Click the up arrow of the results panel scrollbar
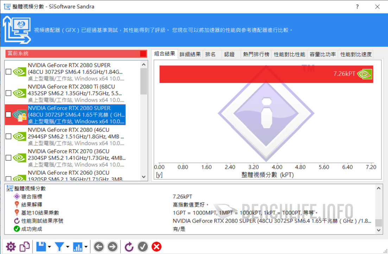The height and width of the screenshot is (254, 388). pyautogui.click(x=379, y=188)
